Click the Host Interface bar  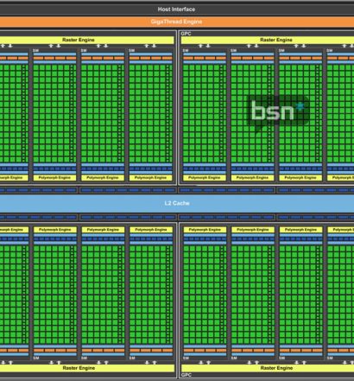point(177,10)
